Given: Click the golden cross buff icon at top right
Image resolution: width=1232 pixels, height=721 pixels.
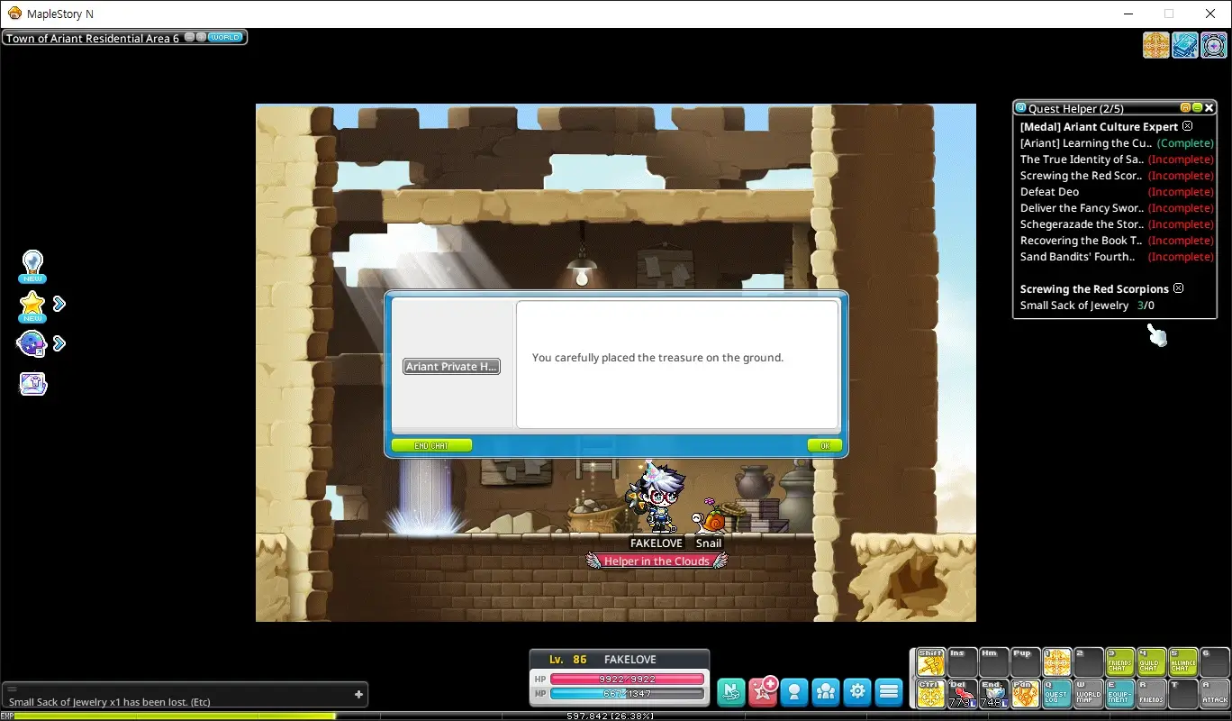Looking at the screenshot, I should tap(1156, 45).
